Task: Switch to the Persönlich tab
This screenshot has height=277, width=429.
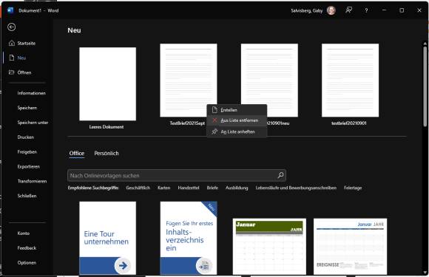Action: click(107, 153)
